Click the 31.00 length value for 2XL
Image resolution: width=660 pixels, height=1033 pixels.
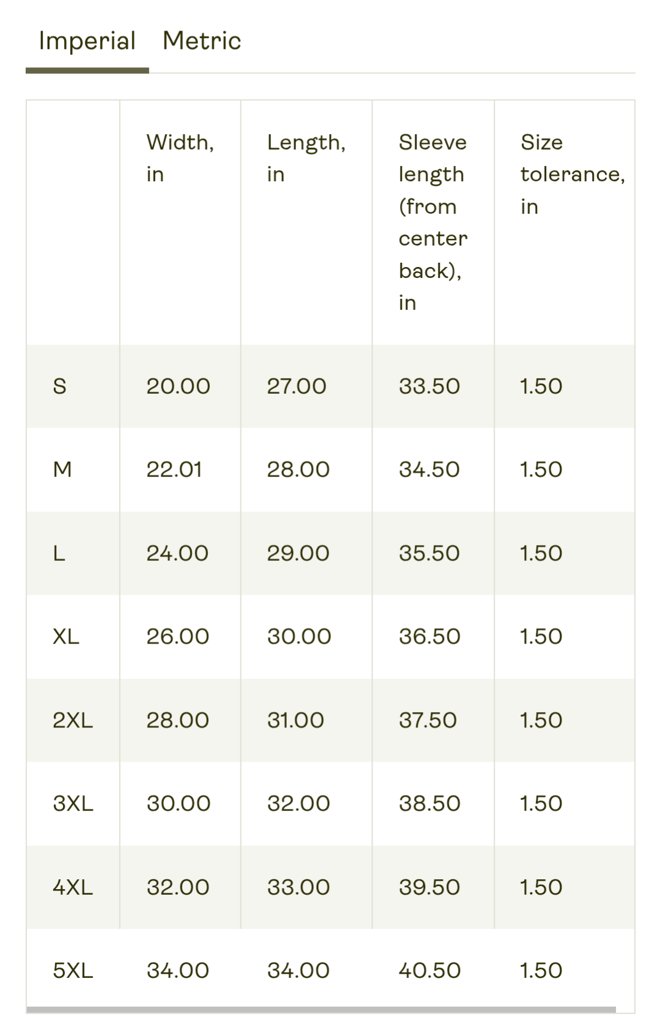coord(296,720)
